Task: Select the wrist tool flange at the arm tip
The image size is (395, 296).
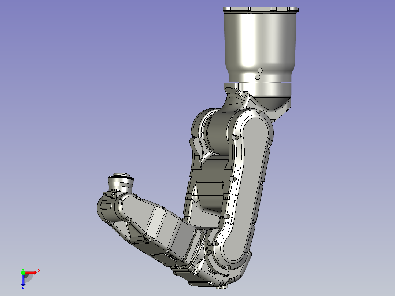Action: click(x=121, y=182)
